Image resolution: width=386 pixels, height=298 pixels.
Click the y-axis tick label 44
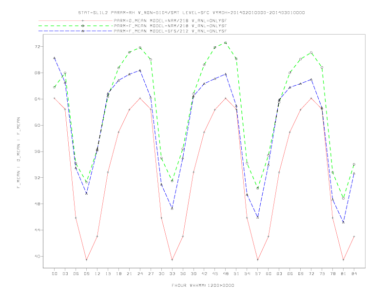(38, 230)
